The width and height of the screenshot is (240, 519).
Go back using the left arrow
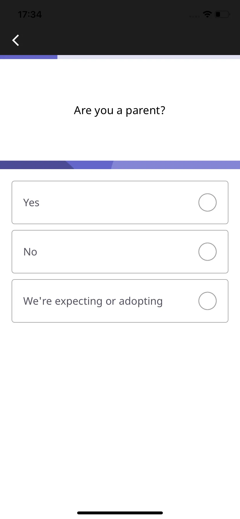[16, 40]
